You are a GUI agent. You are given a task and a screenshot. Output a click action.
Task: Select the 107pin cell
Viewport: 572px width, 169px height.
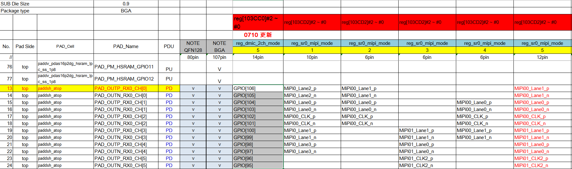tap(219, 57)
